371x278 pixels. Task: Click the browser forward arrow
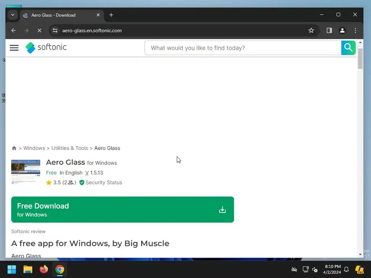tap(26, 30)
